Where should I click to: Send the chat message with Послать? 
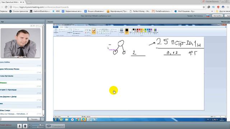click(x=34, y=119)
